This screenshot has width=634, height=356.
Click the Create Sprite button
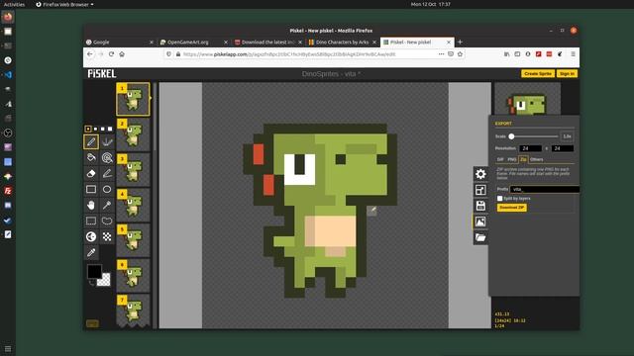pyautogui.click(x=538, y=74)
